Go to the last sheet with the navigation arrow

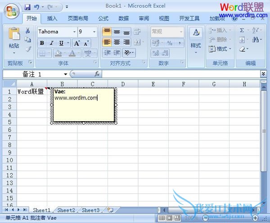(x=25, y=210)
